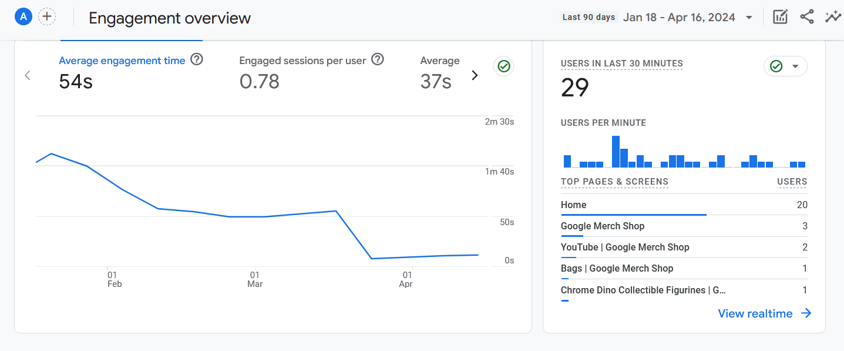Open Jan 18 - Apr 16, 2024 date picker
This screenshot has height=351, width=844.
point(679,17)
